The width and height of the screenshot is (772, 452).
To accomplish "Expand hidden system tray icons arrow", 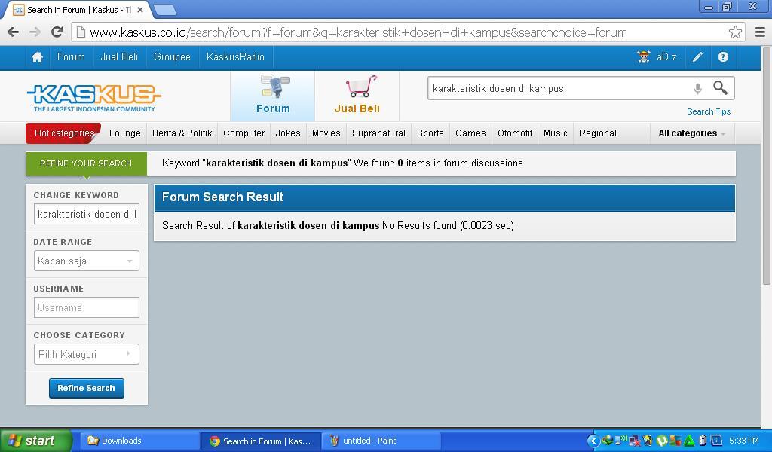I will click(x=593, y=441).
